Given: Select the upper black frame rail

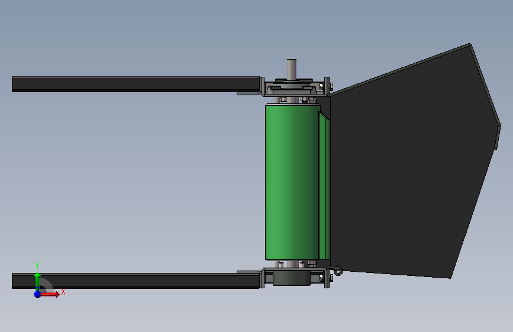Looking at the screenshot, I should click(135, 84).
